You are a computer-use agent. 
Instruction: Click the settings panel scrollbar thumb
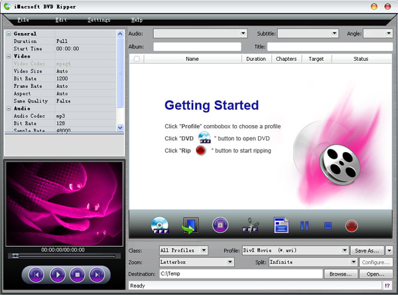pos(120,73)
